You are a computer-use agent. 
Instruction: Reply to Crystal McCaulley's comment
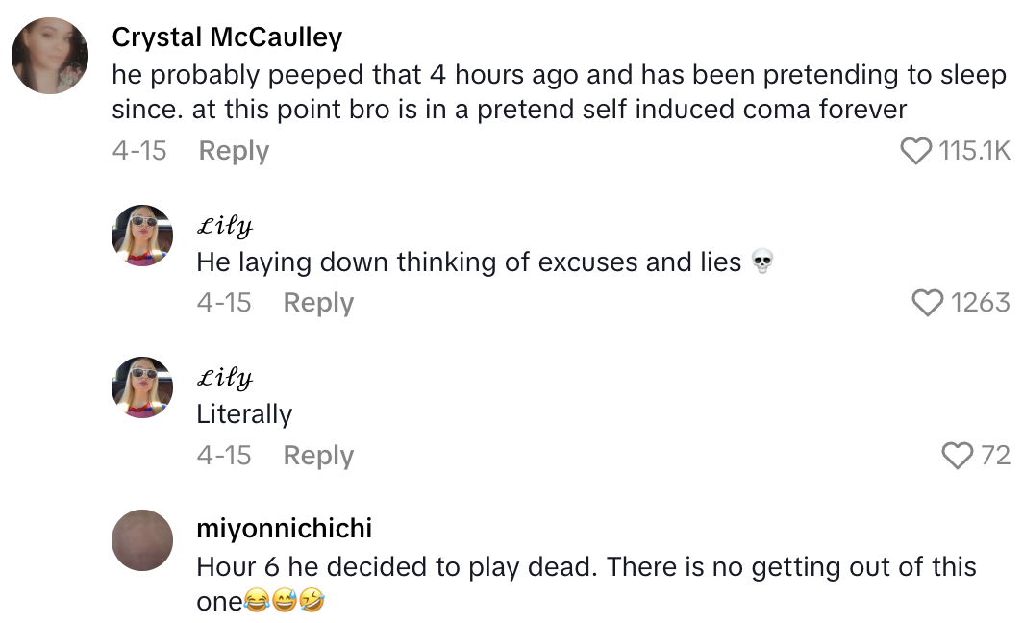pos(234,151)
